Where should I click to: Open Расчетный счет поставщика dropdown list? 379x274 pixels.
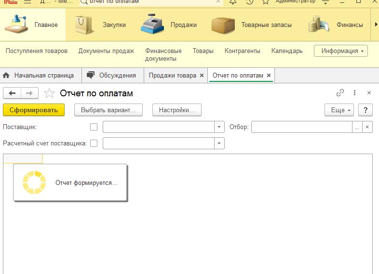(x=219, y=144)
